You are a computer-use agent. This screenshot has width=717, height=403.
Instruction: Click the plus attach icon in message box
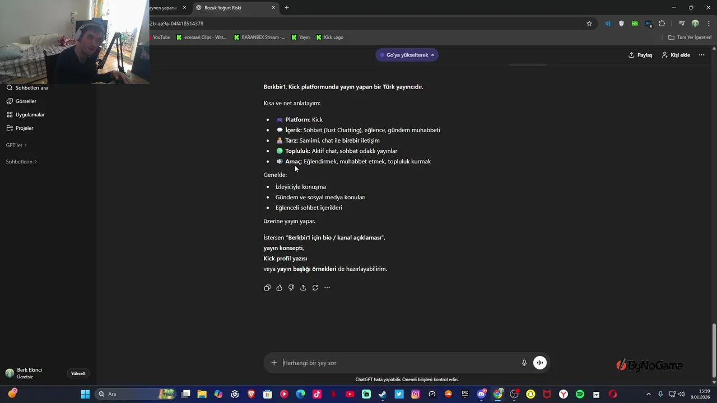274,363
